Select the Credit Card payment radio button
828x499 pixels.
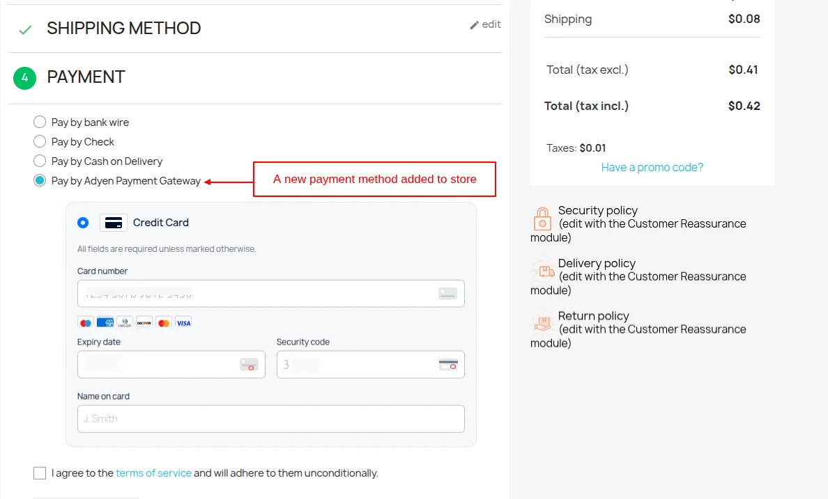83,222
